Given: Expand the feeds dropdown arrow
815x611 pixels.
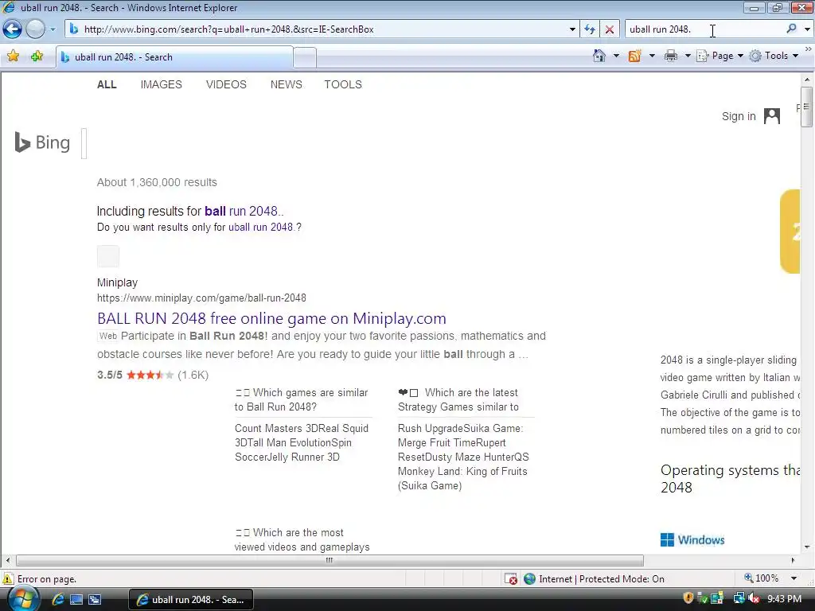Looking at the screenshot, I should tap(652, 56).
